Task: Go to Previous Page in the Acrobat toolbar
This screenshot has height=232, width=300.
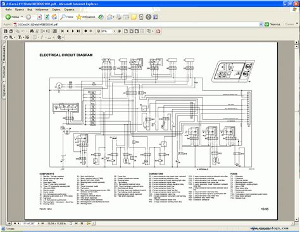Action: [x=68, y=31]
